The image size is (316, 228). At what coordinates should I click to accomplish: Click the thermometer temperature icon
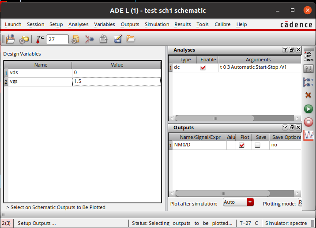40,39
